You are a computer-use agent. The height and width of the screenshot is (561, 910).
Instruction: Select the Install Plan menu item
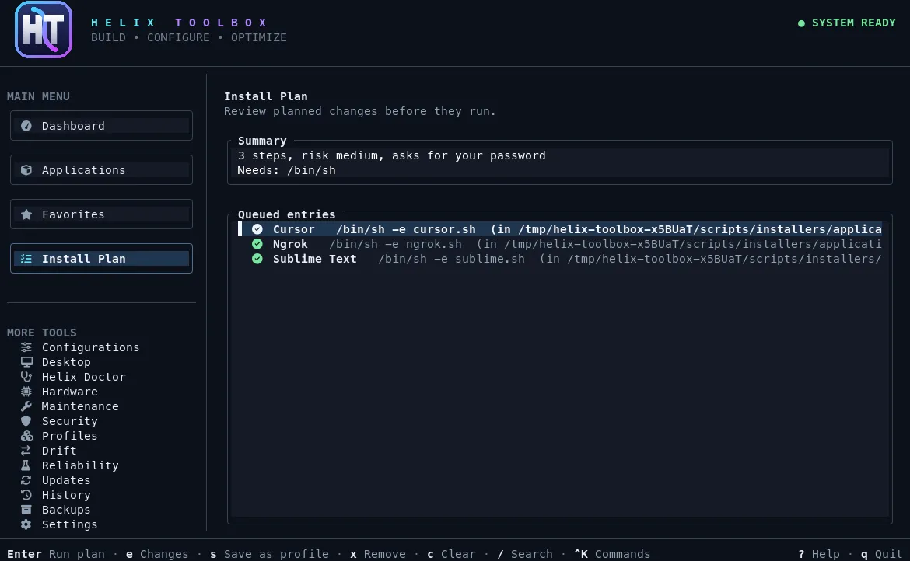102,259
